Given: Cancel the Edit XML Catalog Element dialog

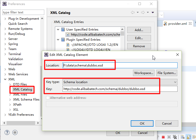Looking at the screenshot, I should pos(167,124).
